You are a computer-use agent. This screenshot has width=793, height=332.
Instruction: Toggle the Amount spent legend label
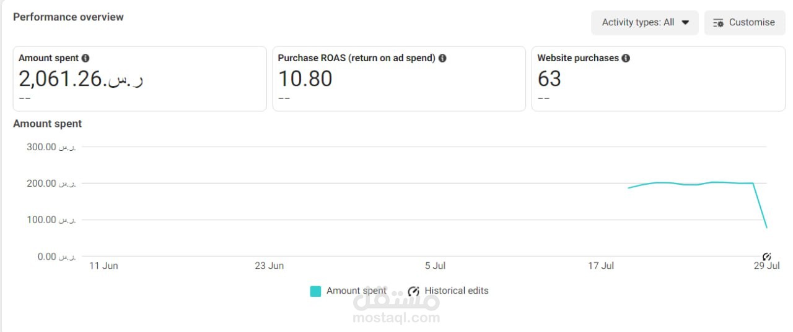pyautogui.click(x=356, y=291)
